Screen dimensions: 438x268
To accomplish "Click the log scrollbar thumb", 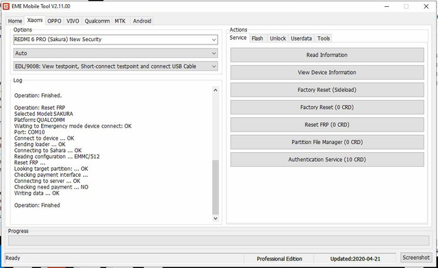I will tap(216, 187).
